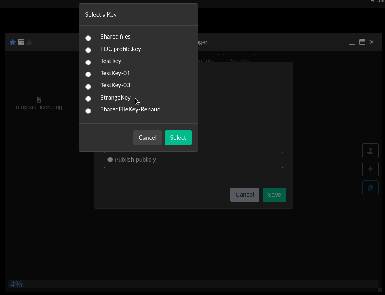Click the blue star favorites icon

pyautogui.click(x=12, y=42)
